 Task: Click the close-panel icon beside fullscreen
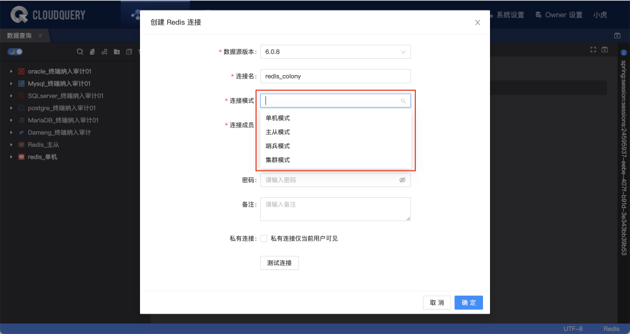point(605,49)
